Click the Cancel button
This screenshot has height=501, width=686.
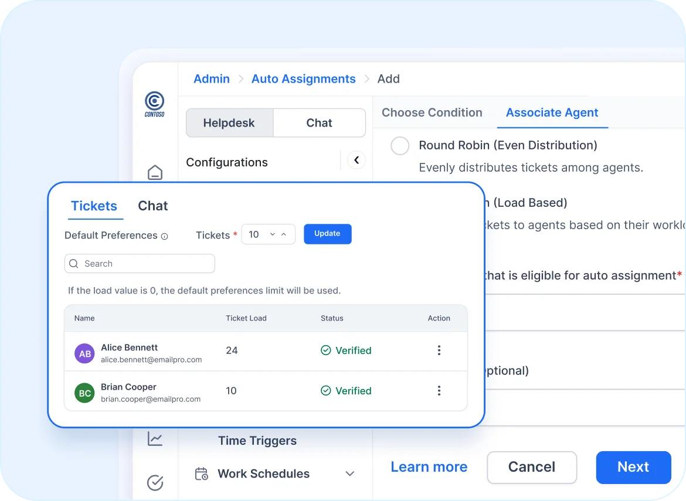[532, 467]
